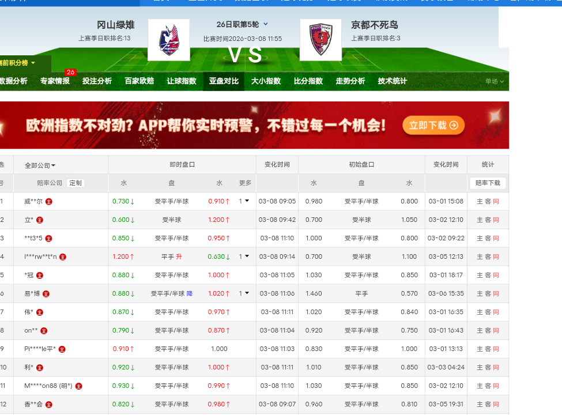Click the 京都不死鸟 team logo

pos(320,40)
